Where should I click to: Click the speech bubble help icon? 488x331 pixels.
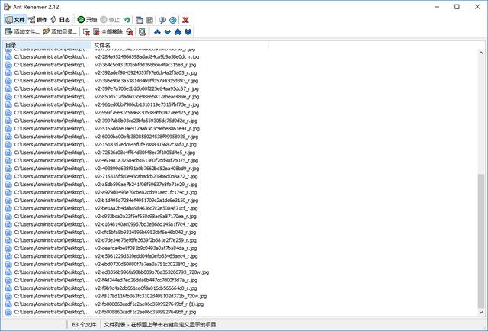[x=162, y=20]
